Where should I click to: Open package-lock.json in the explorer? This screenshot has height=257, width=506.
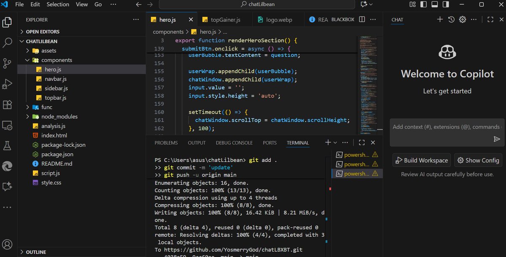click(x=63, y=145)
